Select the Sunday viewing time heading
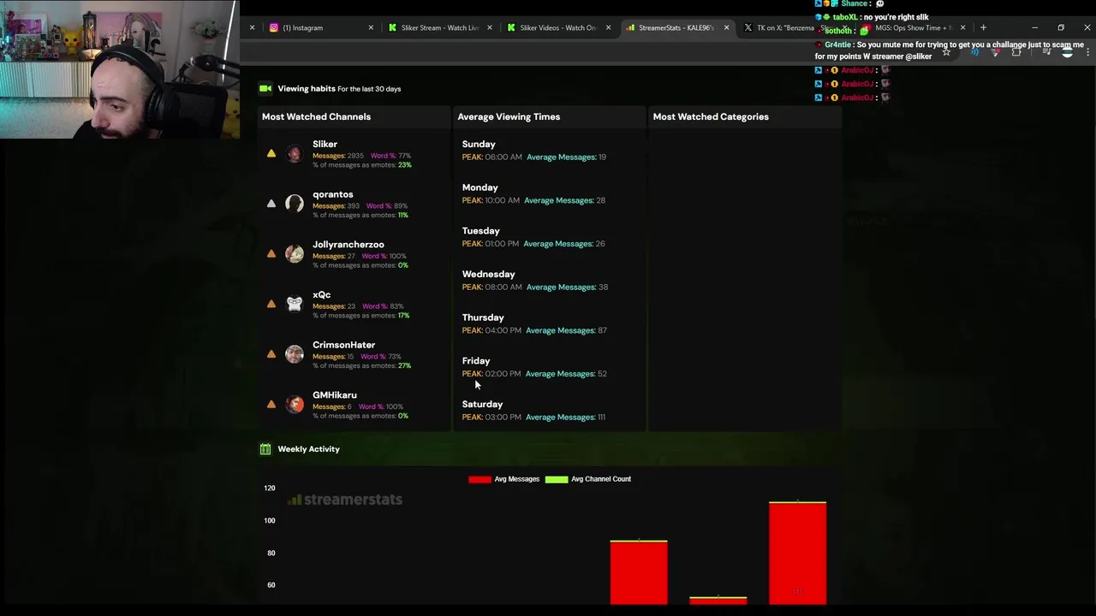 tap(479, 144)
